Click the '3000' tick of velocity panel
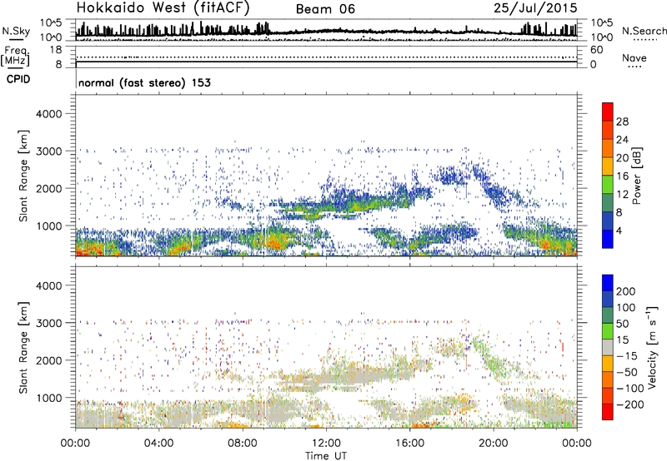667x461 pixels. click(49, 323)
